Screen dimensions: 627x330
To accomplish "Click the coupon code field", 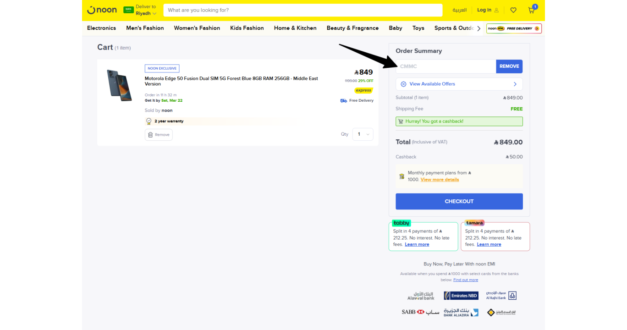I will tap(446, 66).
